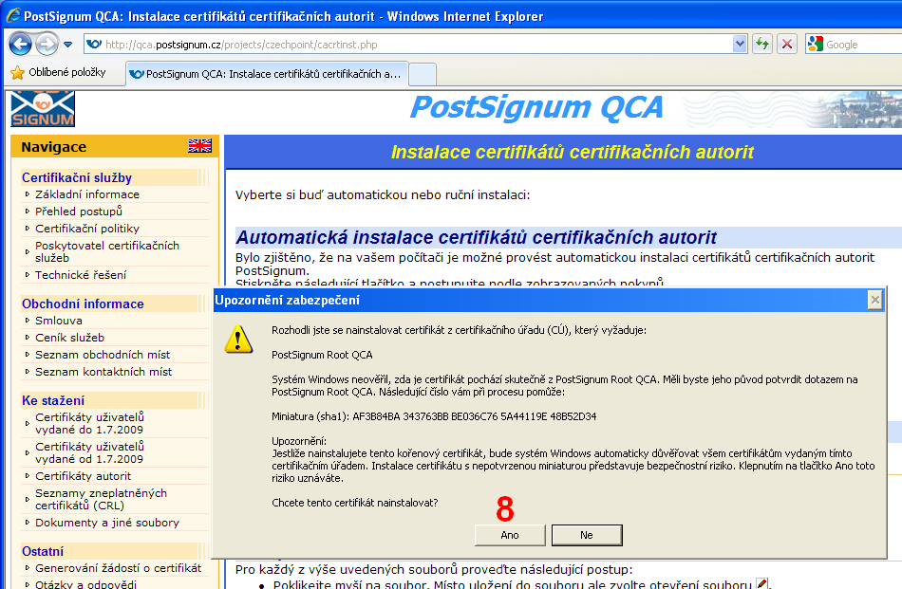The image size is (902, 589).
Task: Click the Automatická instalace certifikátů heading
Action: coord(476,237)
